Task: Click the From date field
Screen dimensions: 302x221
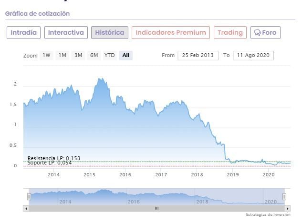Action: [x=198, y=55]
